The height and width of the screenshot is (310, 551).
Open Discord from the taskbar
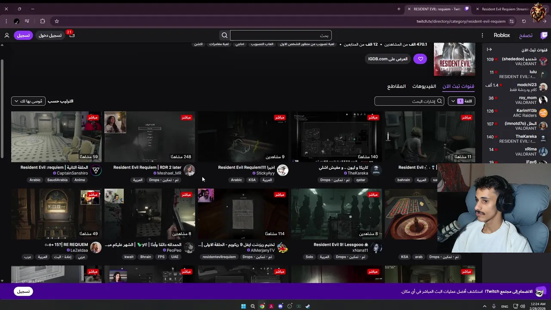[280, 307]
